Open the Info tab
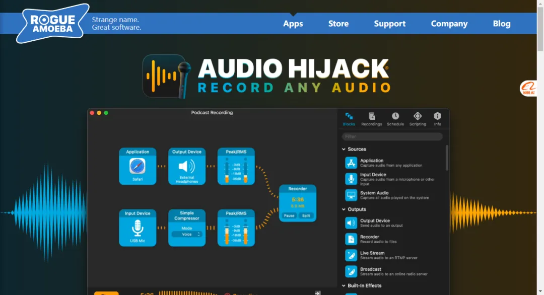Viewport: 544px width, 295px height. point(437,119)
